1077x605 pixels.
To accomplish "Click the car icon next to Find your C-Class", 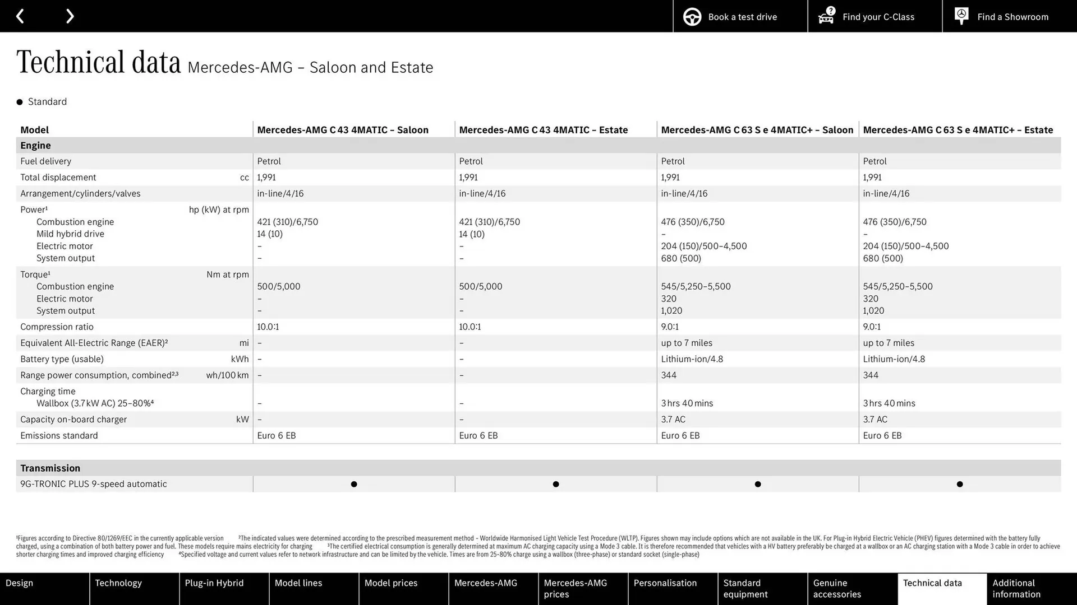I will point(825,18).
